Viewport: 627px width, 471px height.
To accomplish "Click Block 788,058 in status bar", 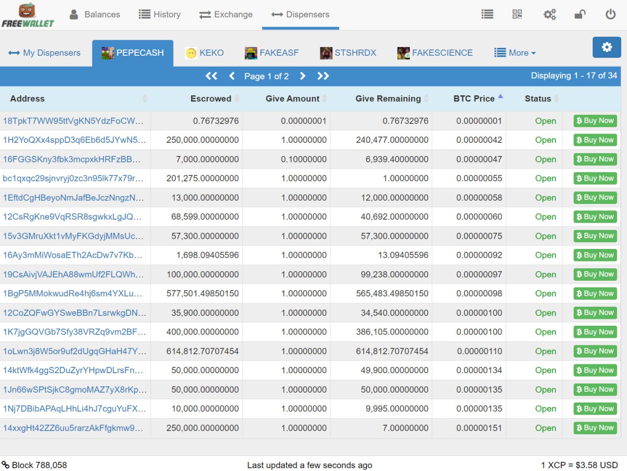I will (x=34, y=465).
